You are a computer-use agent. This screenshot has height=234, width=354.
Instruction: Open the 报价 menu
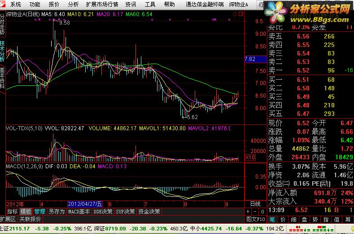pyautogui.click(x=54, y=4)
